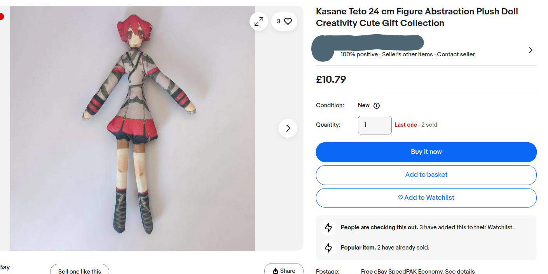This screenshot has height=274, width=548.
Task: Click Contact seller link
Action: (x=456, y=54)
